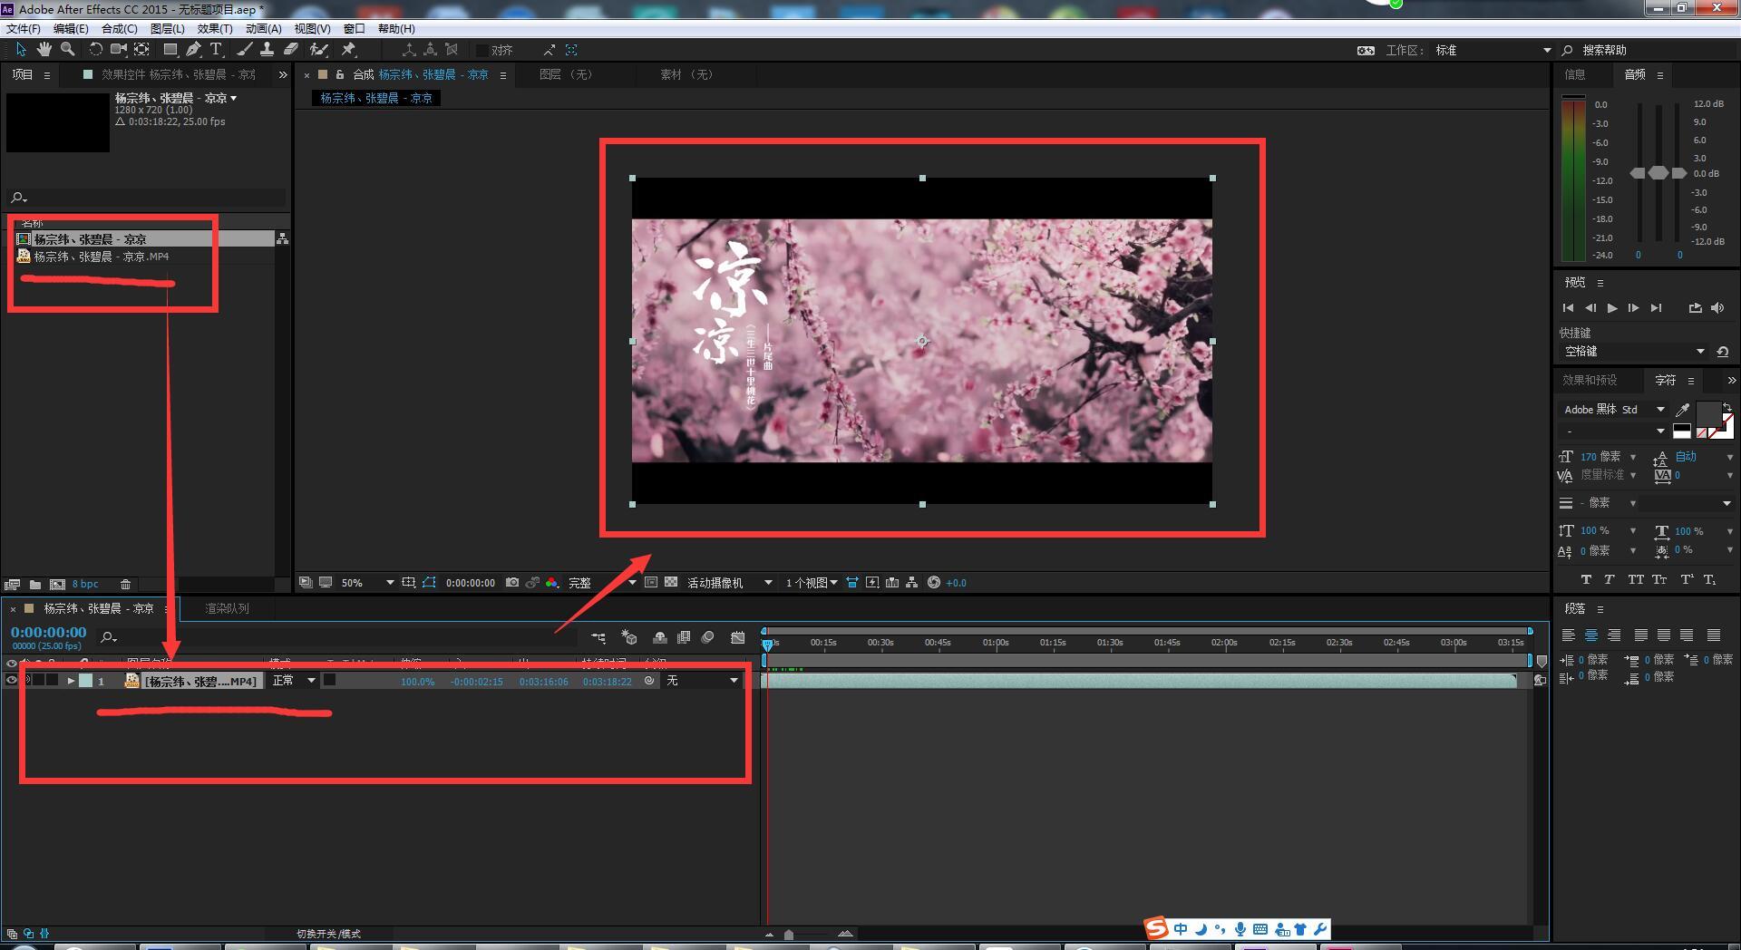Play the preview
The image size is (1741, 950).
(1612, 308)
